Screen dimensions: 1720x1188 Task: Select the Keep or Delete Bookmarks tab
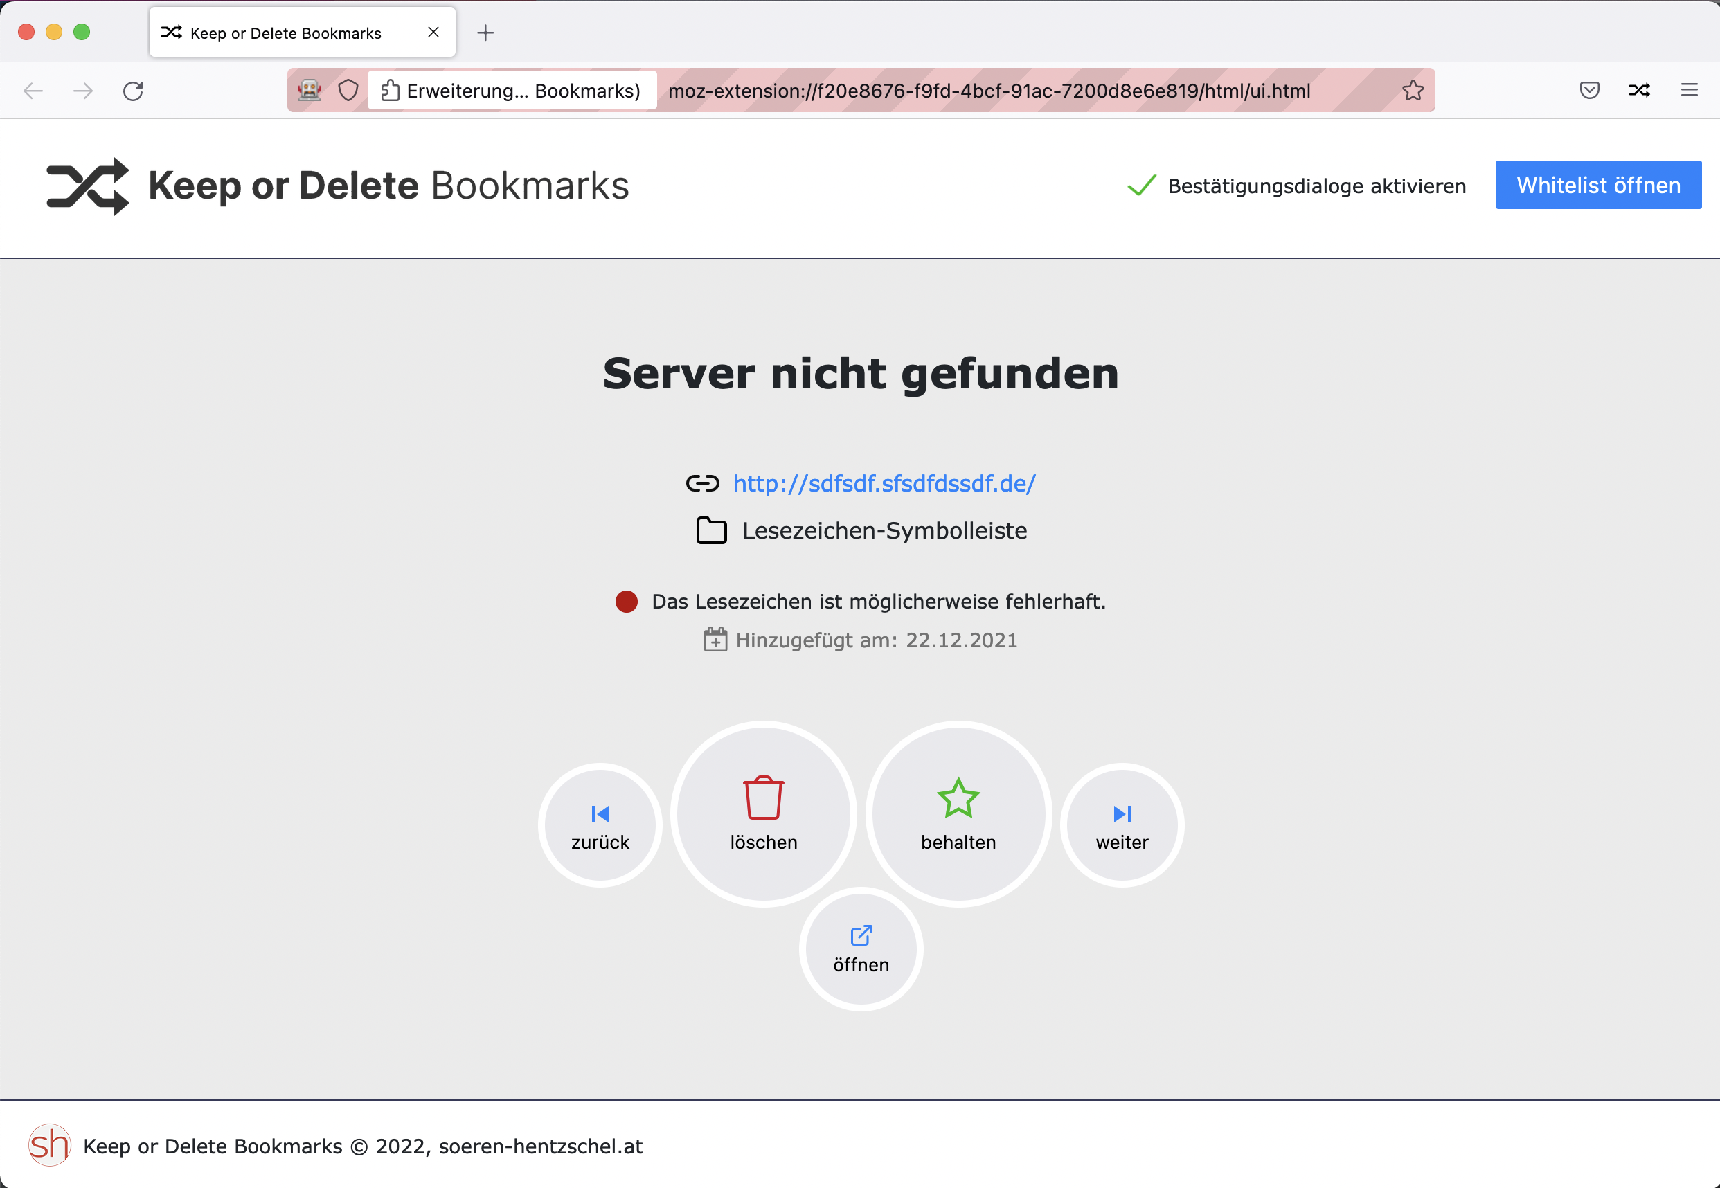pos(286,33)
